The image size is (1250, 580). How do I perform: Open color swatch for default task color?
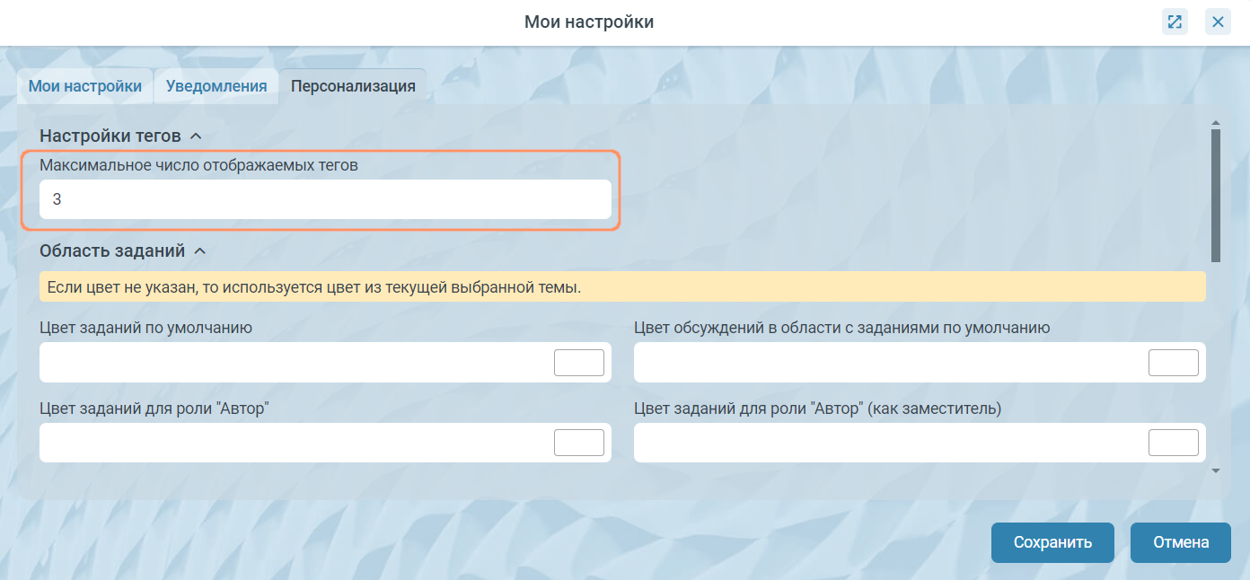579,363
